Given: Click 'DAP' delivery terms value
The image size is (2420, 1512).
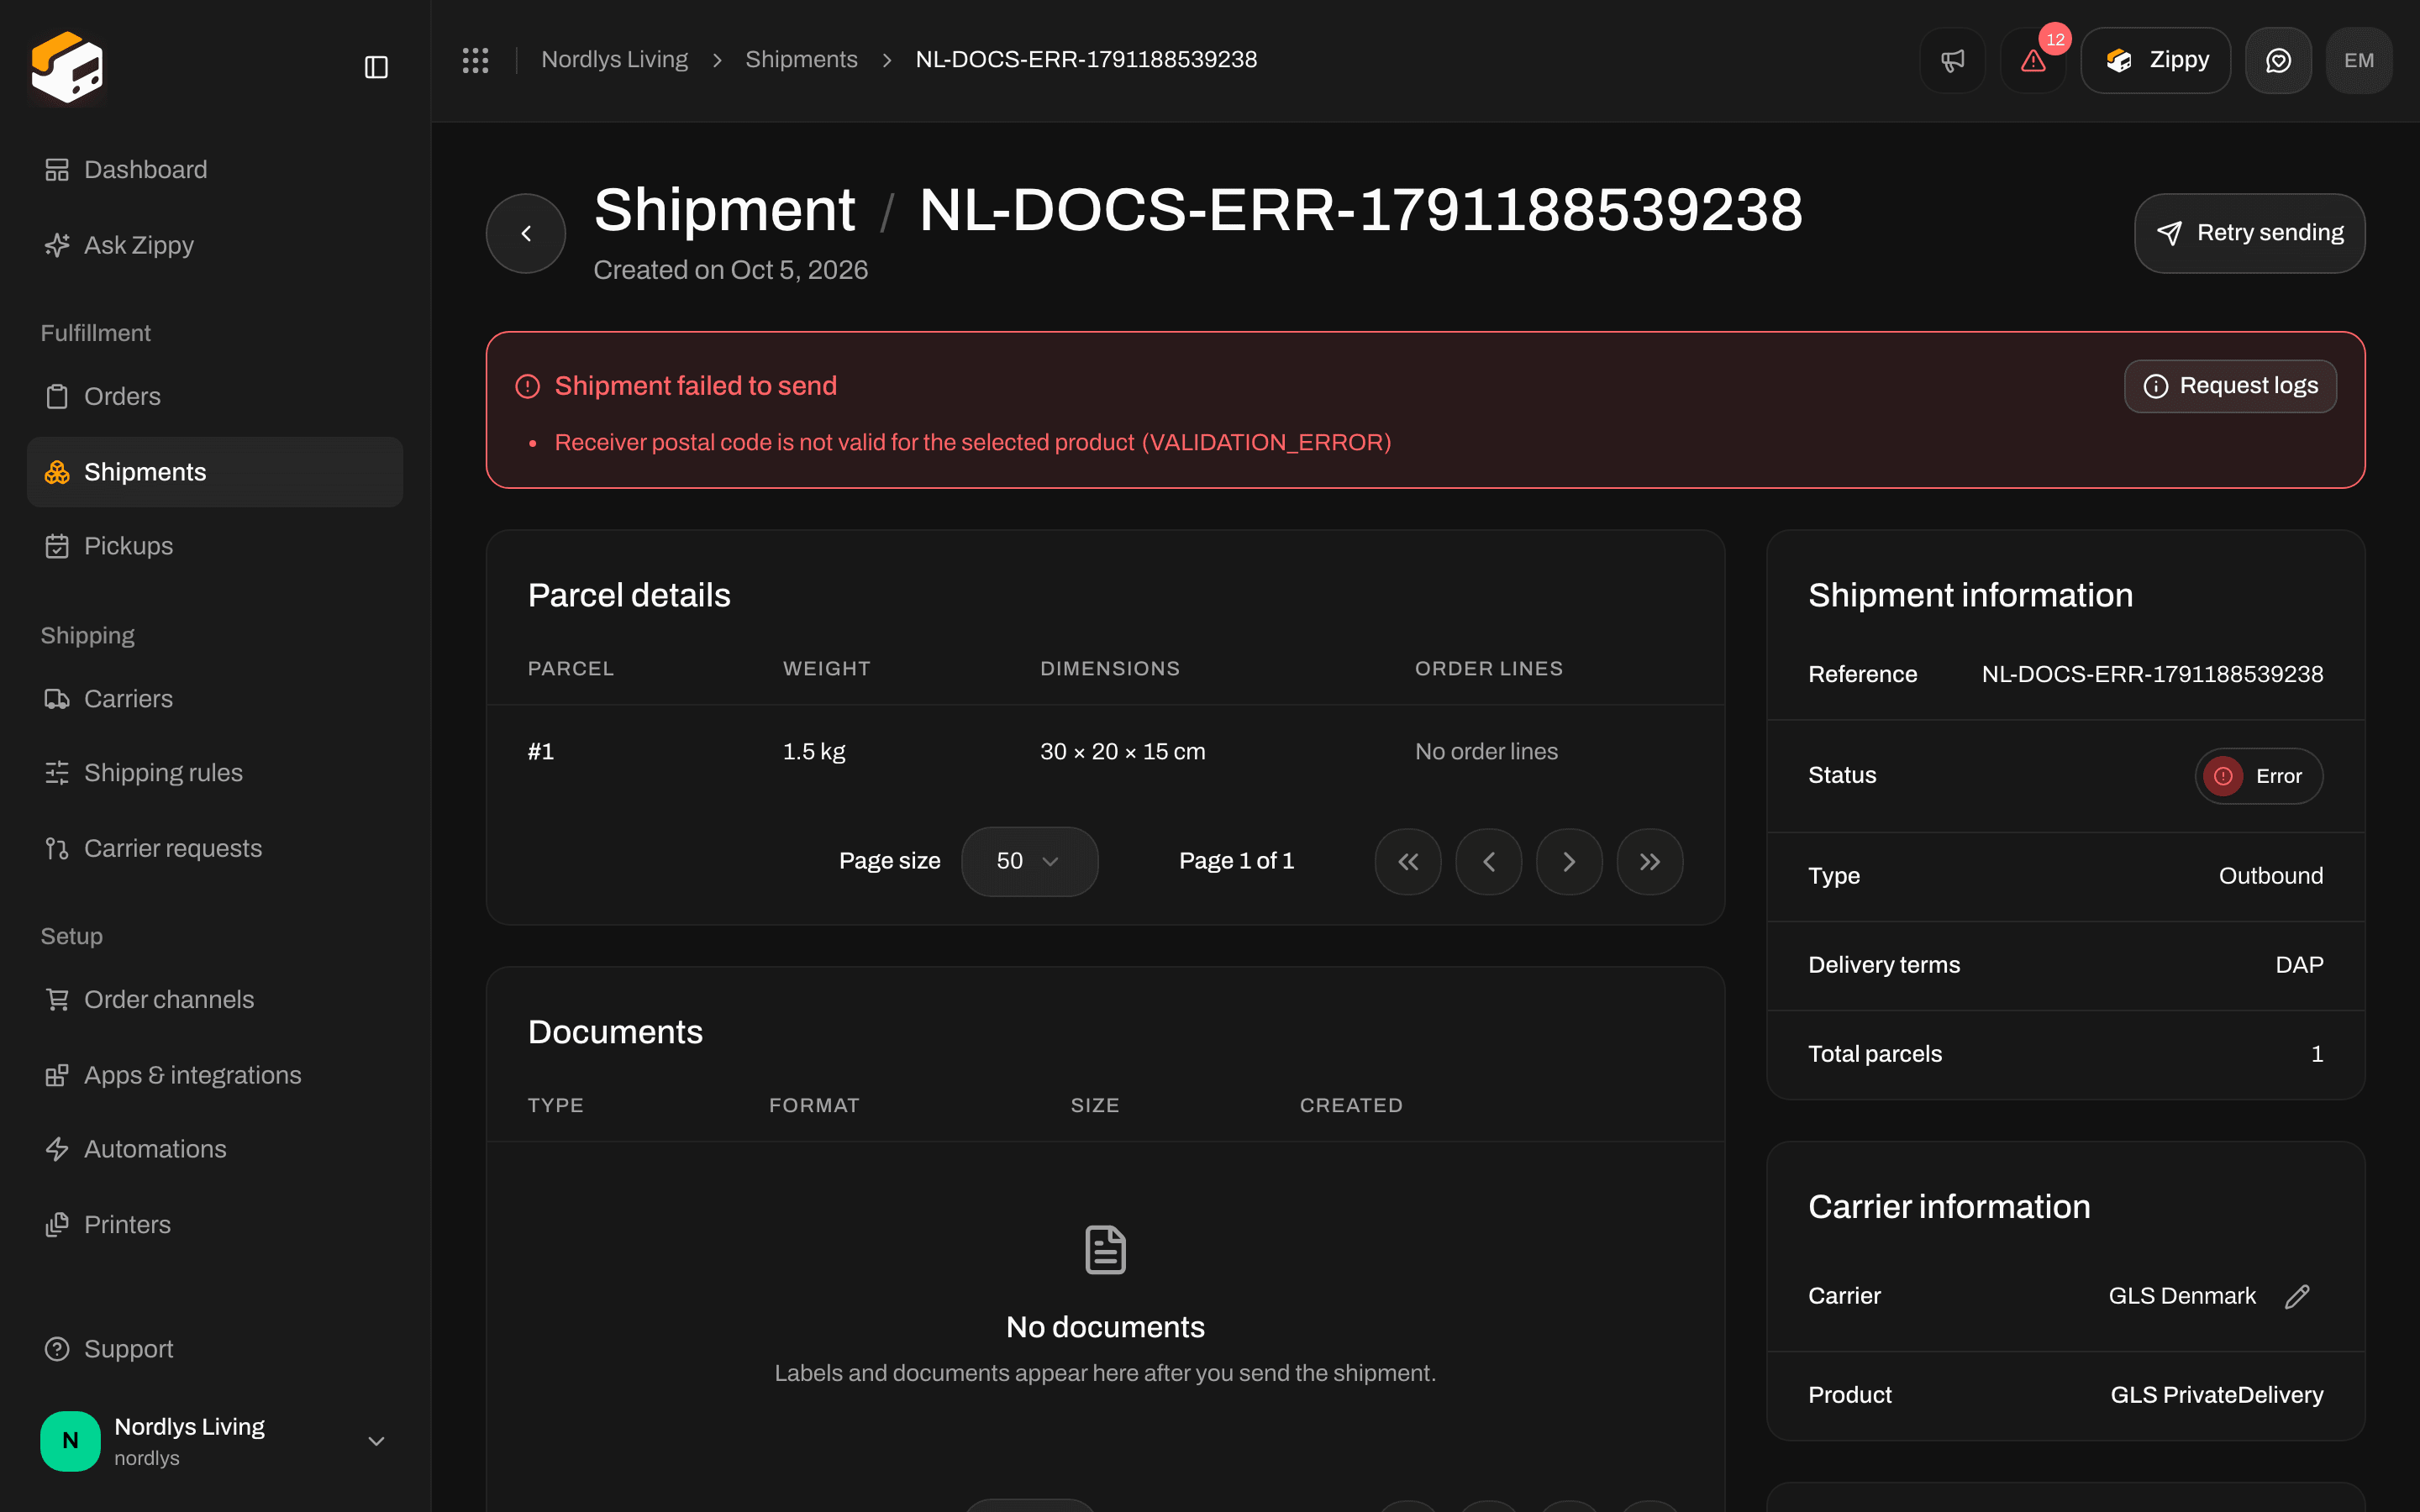Looking at the screenshot, I should point(2299,965).
